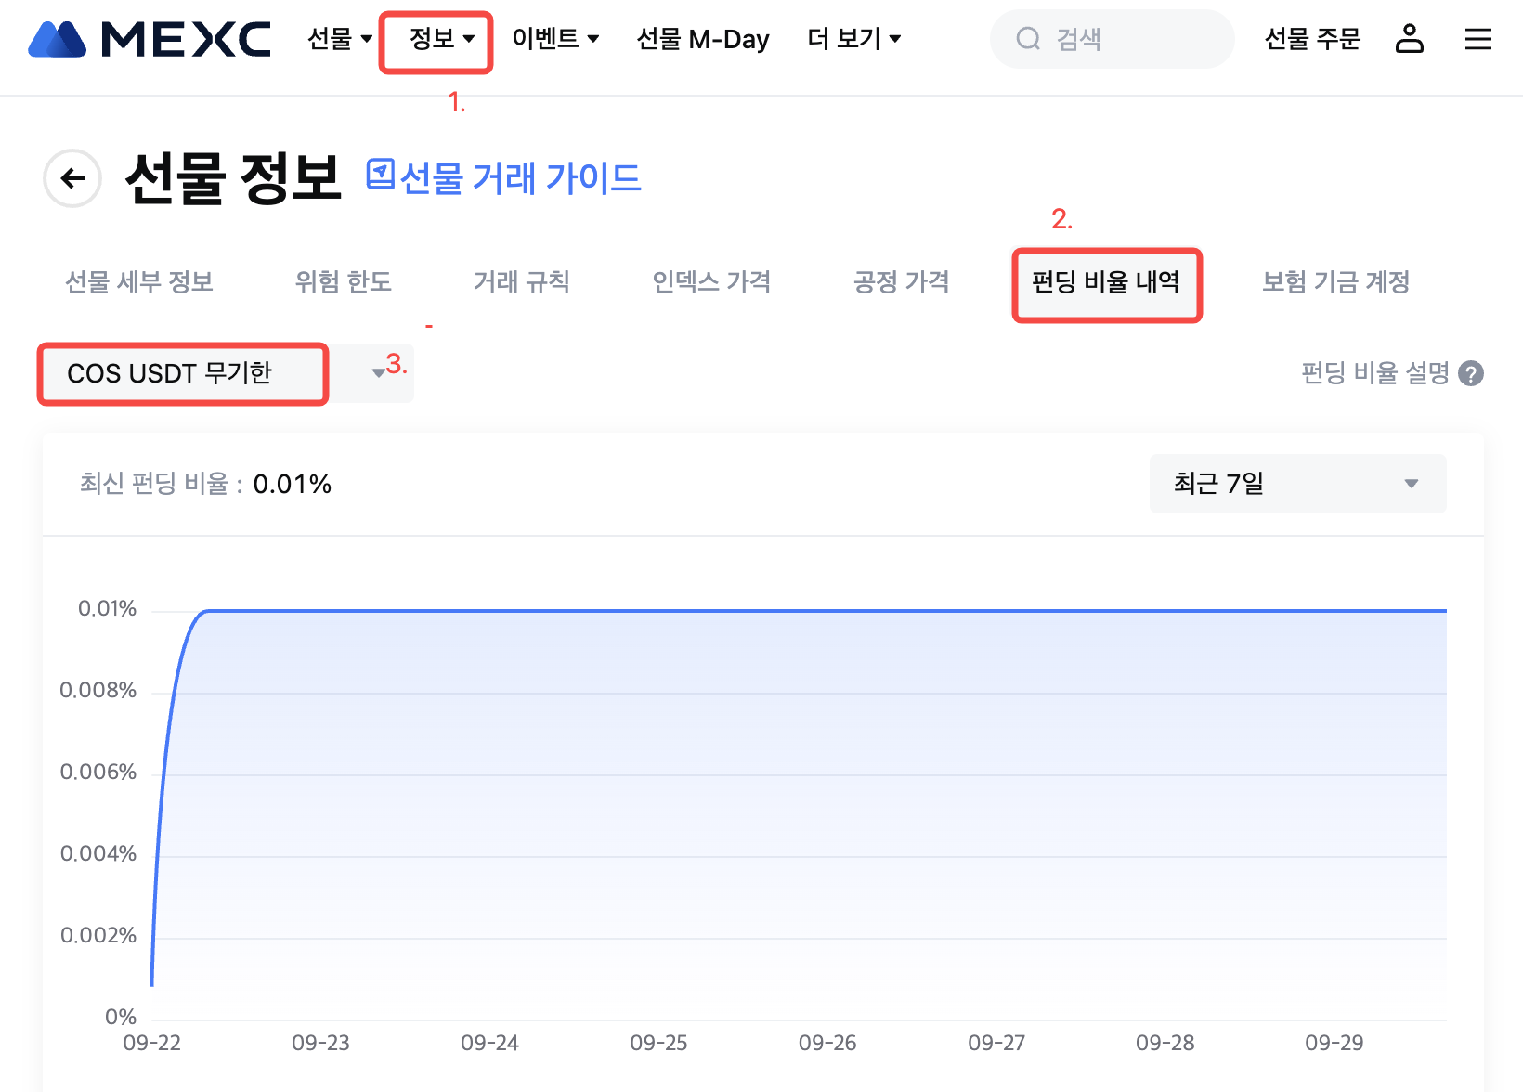Click the back arrow button
The image size is (1523, 1092).
(x=72, y=178)
